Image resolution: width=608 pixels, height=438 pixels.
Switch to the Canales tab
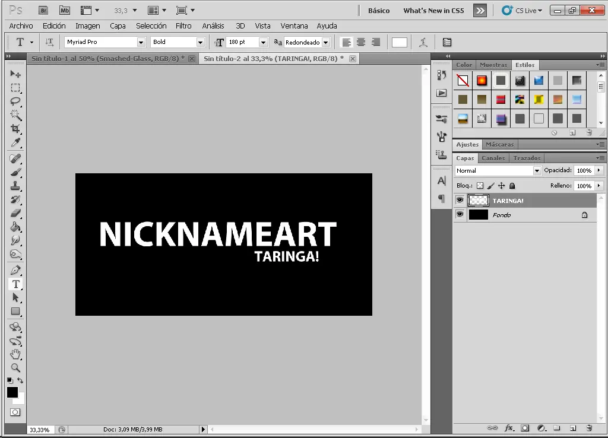tap(493, 158)
